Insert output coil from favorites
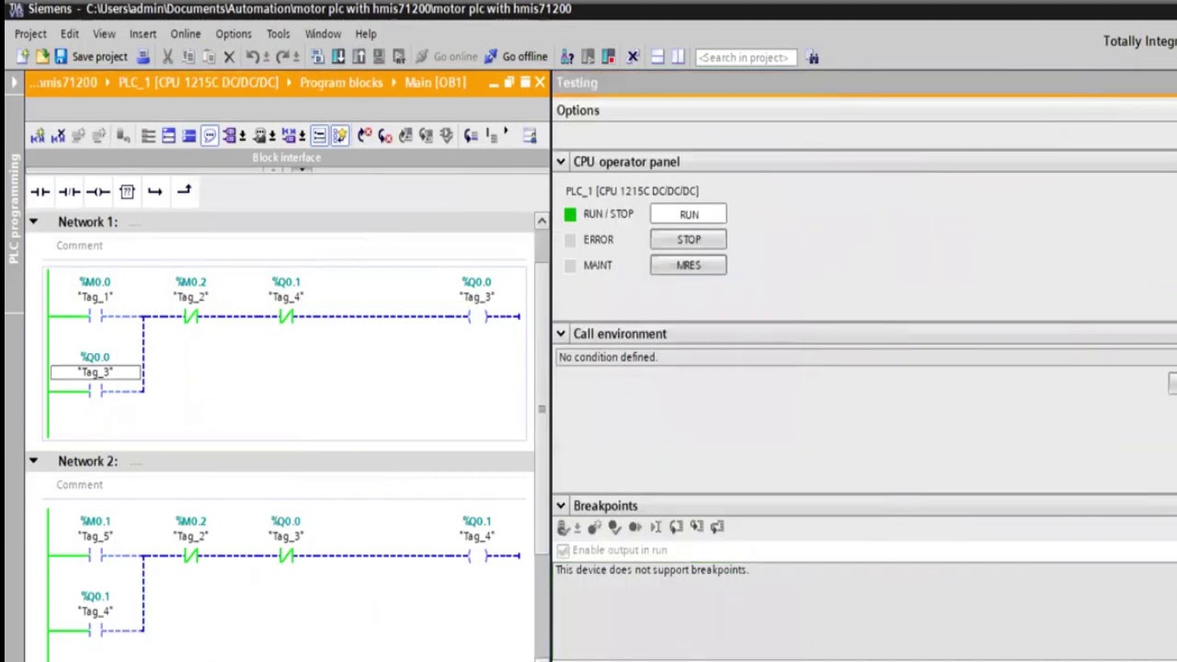The height and width of the screenshot is (662, 1177). tap(98, 191)
